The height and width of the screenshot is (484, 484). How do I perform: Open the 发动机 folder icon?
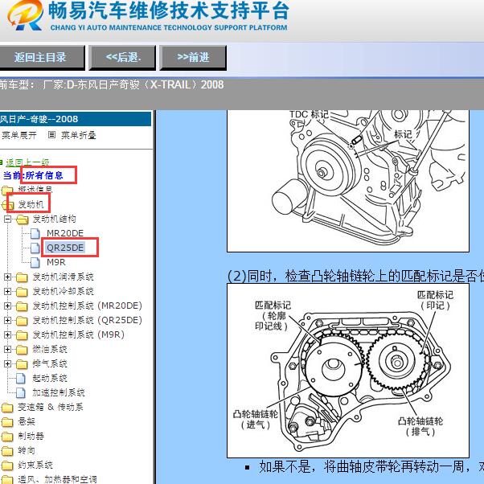tap(7, 204)
